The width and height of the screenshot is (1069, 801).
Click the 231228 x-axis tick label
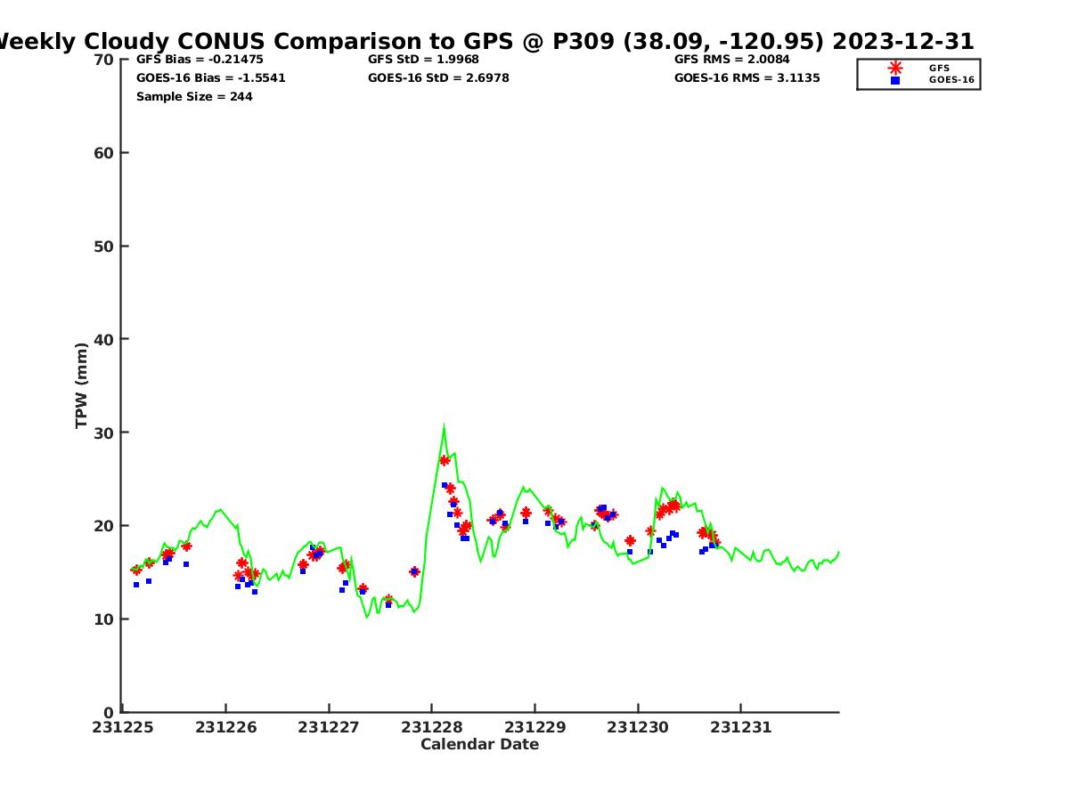pos(431,727)
